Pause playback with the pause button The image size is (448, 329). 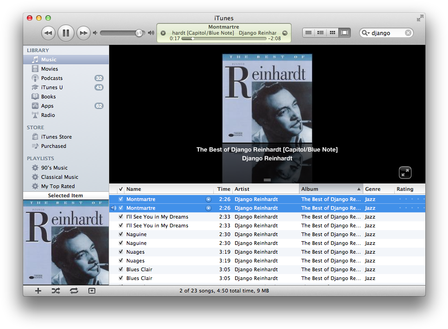[66, 33]
